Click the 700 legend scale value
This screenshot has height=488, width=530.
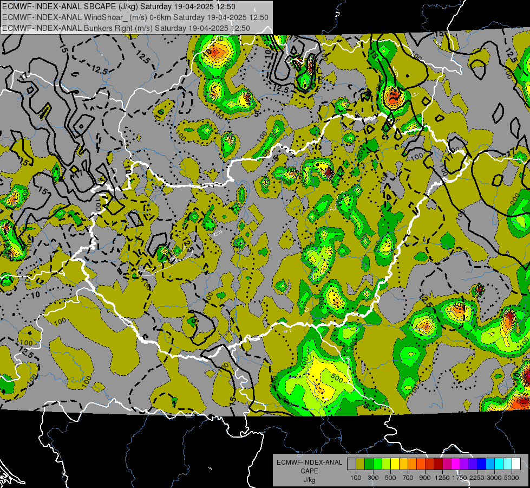(x=408, y=478)
